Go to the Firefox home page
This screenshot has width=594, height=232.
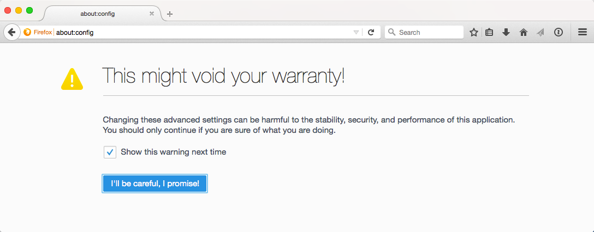tap(523, 33)
